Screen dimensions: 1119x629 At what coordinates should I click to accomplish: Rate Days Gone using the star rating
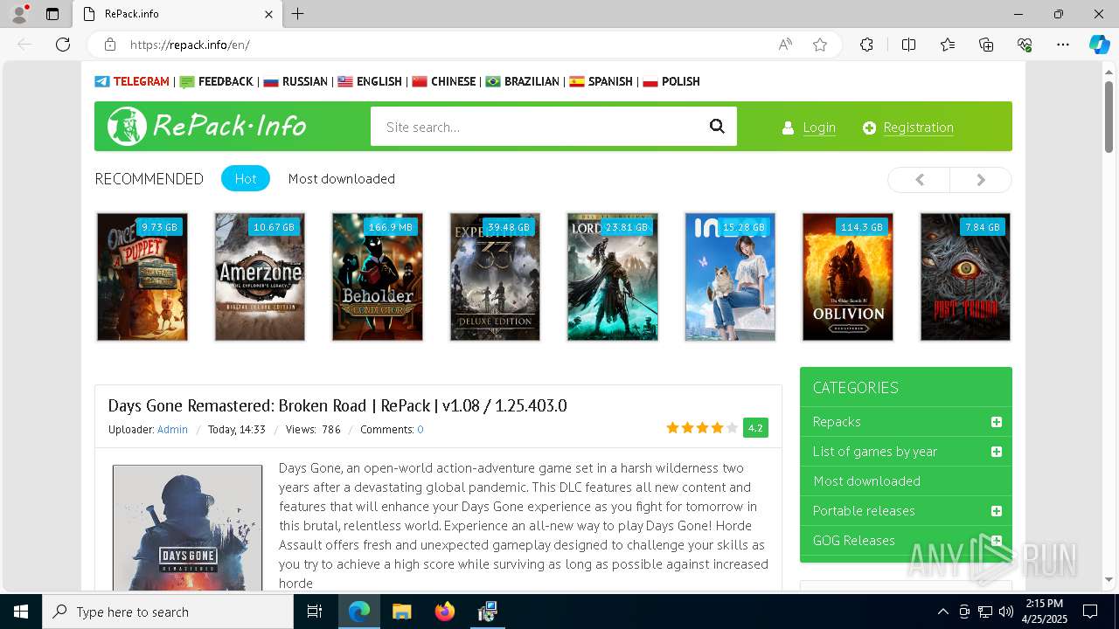coord(702,428)
